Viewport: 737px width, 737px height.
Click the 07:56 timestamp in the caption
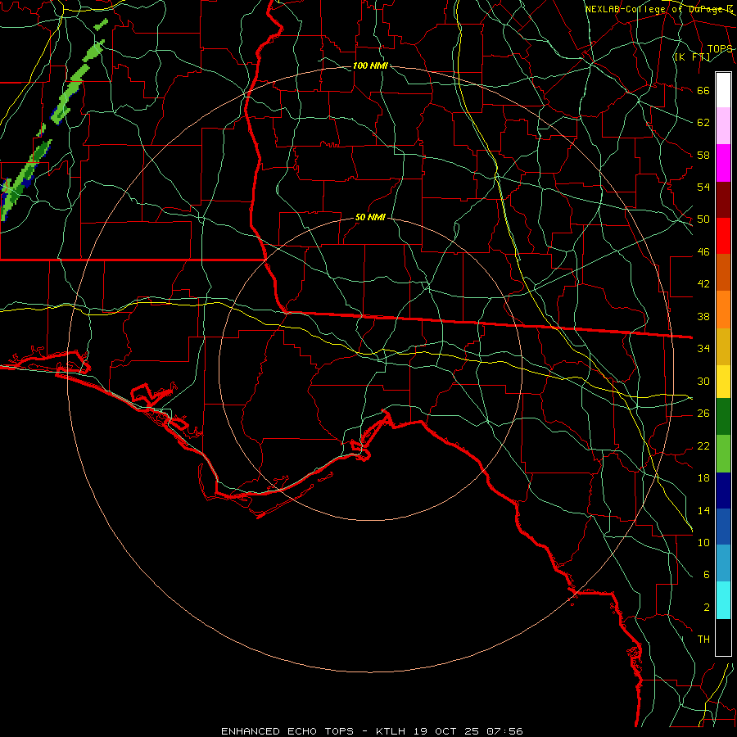pyautogui.click(x=504, y=731)
